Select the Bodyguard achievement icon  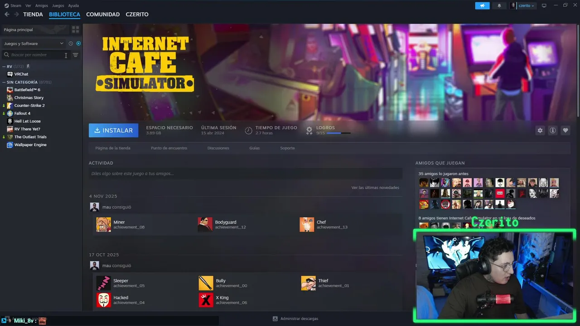coord(205,225)
